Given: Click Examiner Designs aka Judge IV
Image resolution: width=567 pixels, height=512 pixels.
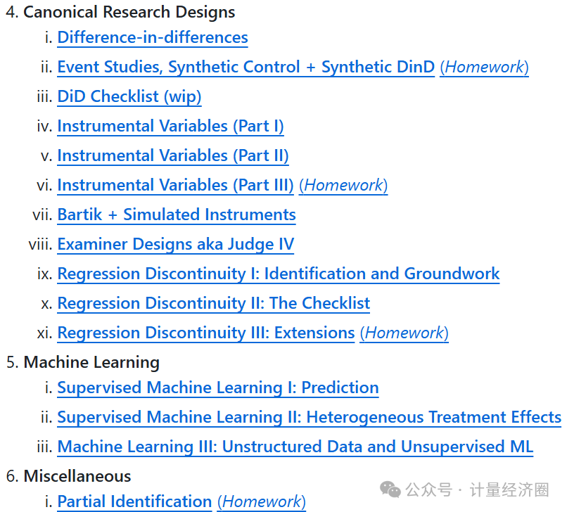Looking at the screenshot, I should point(175,245).
